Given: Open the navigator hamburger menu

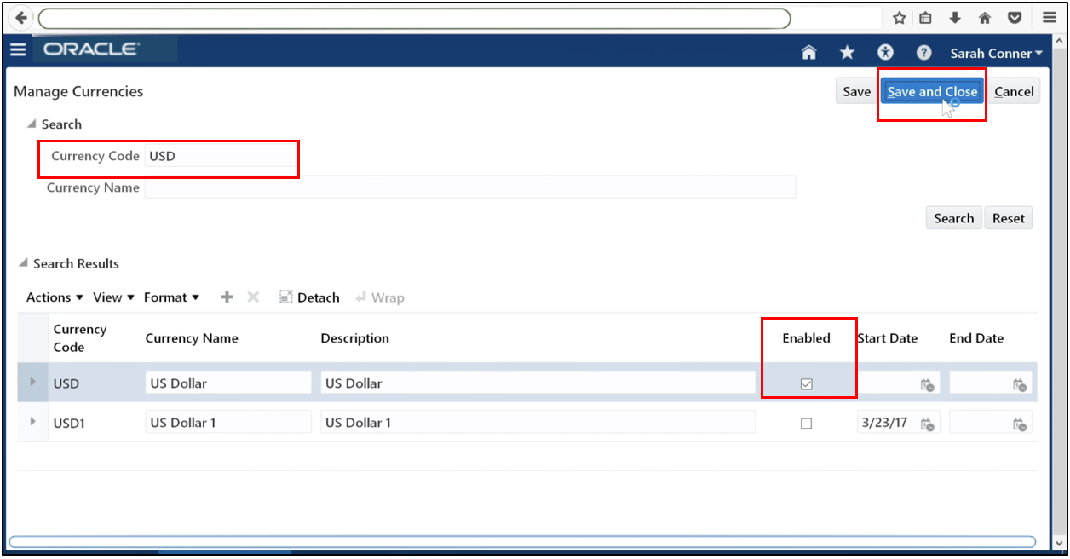Looking at the screenshot, I should click(18, 49).
